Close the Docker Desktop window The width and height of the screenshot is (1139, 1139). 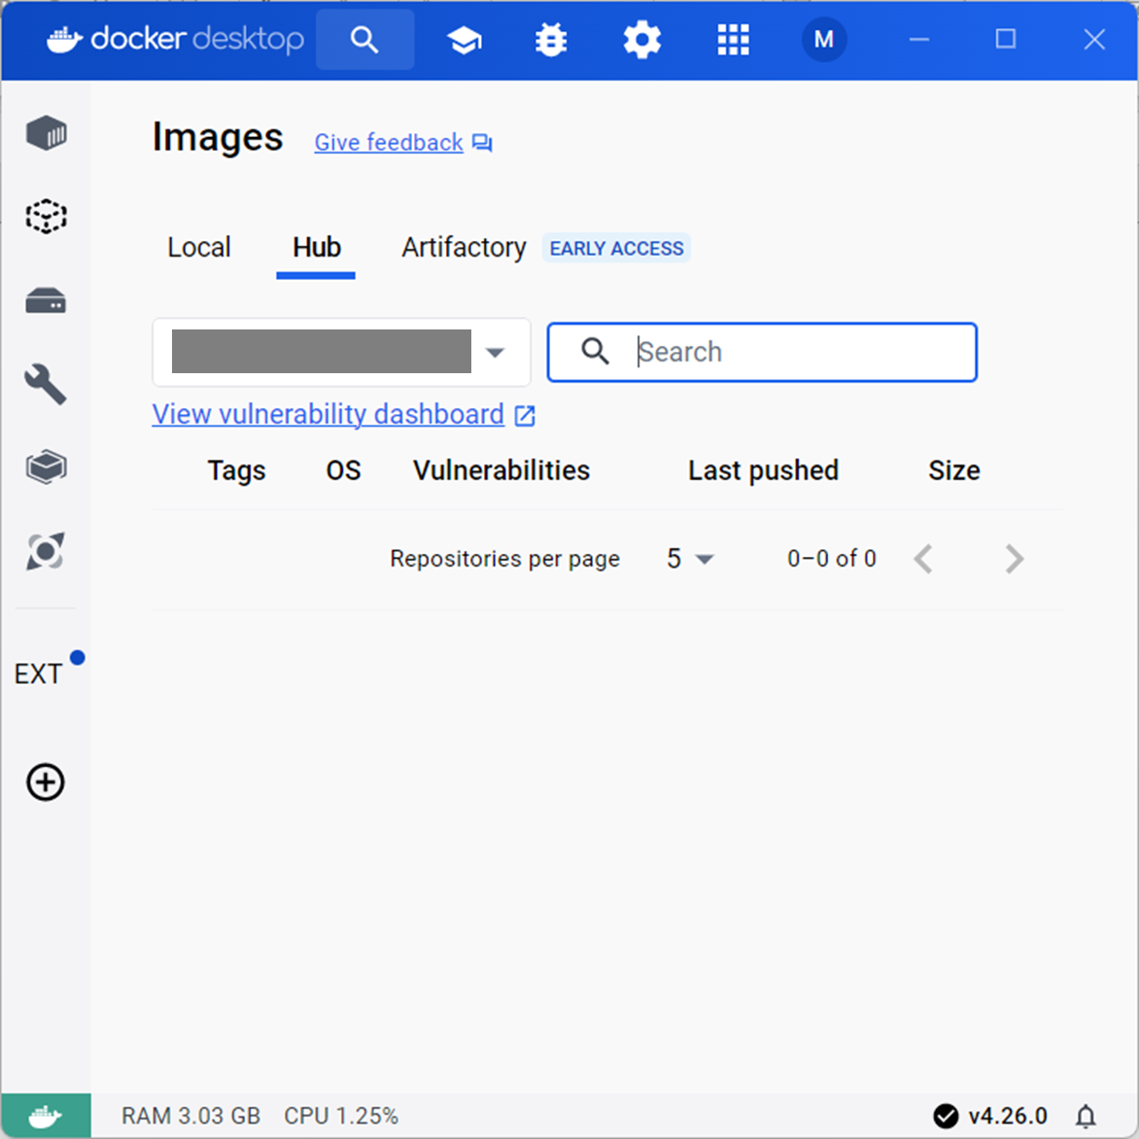tap(1094, 39)
